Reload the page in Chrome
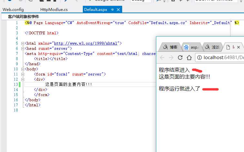Image resolution: width=244 pixels, height=152 pixels. [x=180, y=58]
